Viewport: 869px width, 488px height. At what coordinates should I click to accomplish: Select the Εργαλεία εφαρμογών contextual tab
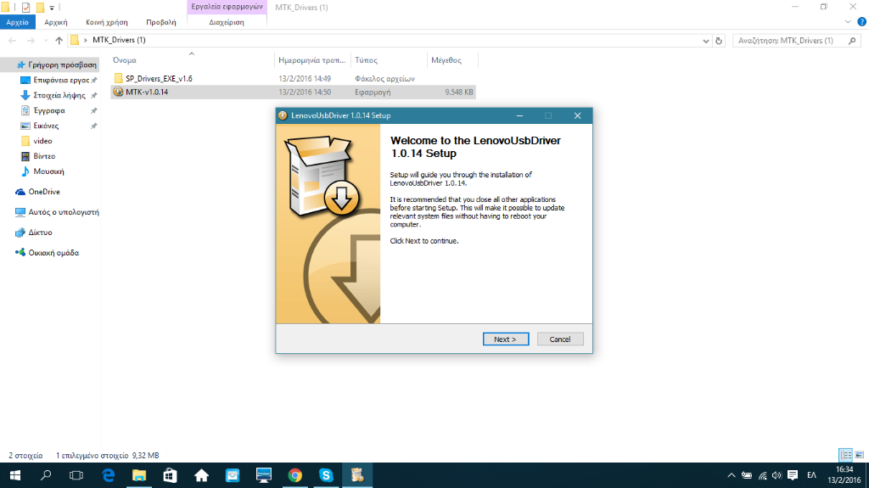227,7
